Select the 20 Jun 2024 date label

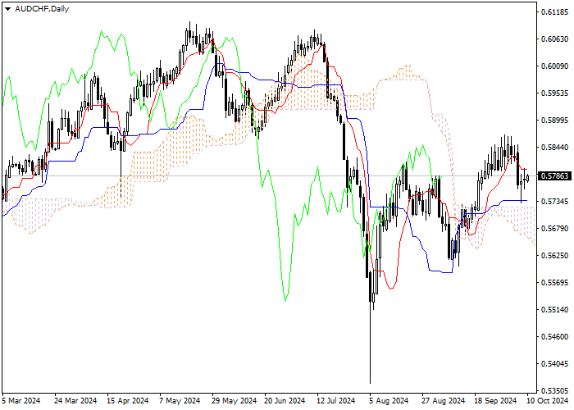tap(285, 401)
